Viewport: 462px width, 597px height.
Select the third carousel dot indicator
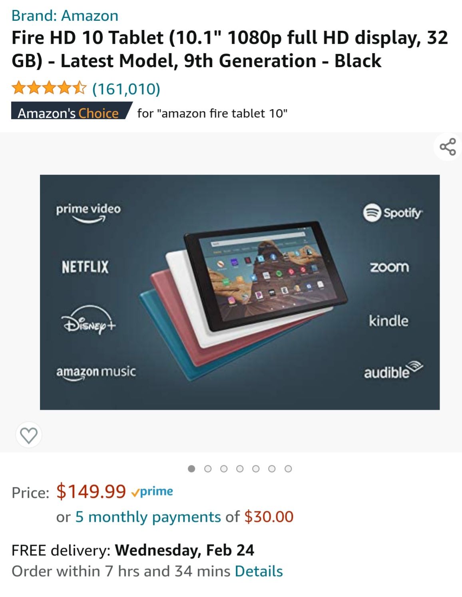pos(224,469)
